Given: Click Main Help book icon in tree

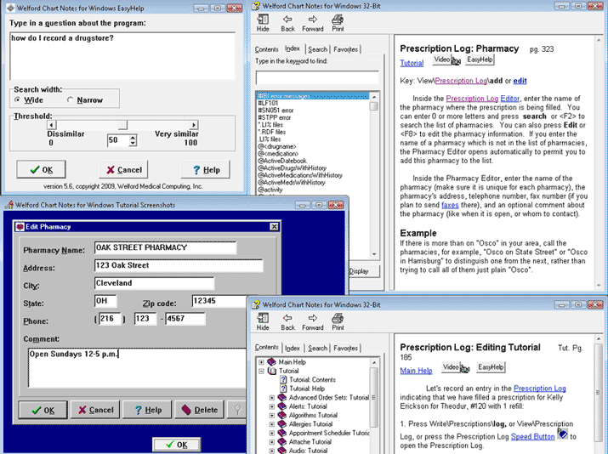Looking at the screenshot, I should tap(272, 362).
